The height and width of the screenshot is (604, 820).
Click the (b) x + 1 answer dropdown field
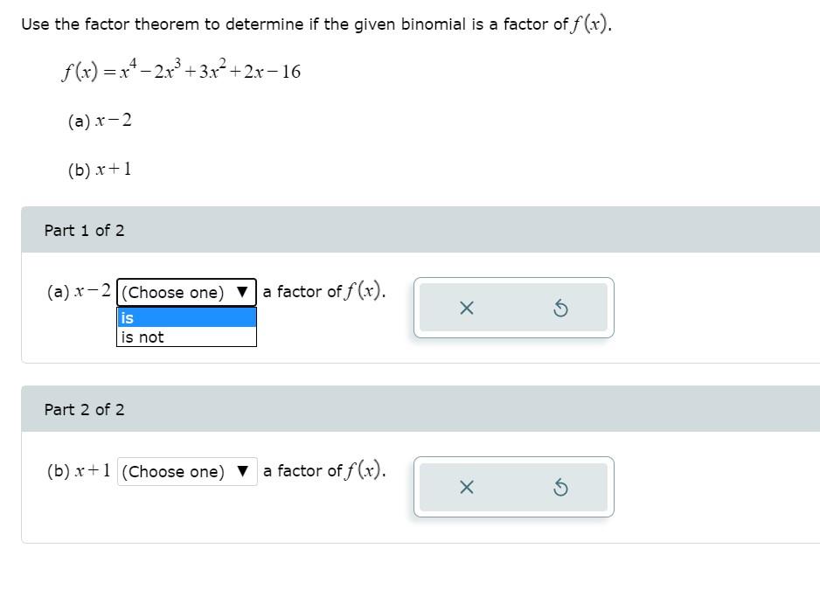(185, 471)
